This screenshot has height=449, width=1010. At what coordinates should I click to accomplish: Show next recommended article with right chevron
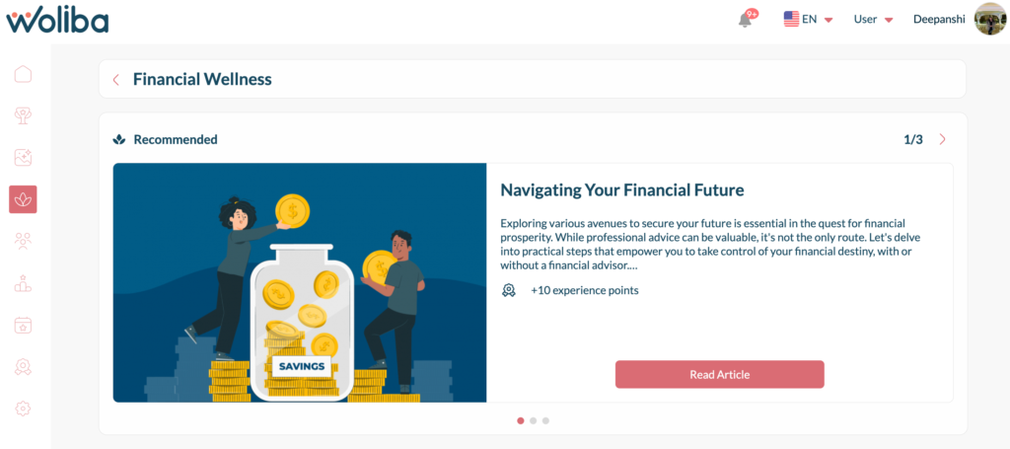tap(943, 139)
